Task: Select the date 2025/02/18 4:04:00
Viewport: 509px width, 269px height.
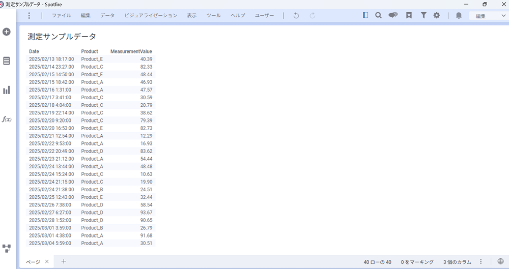Action: pyautogui.click(x=50, y=105)
